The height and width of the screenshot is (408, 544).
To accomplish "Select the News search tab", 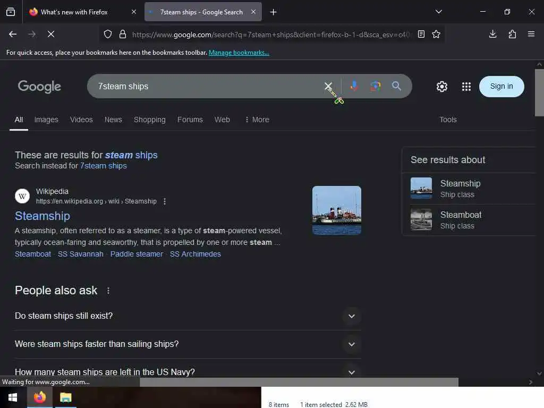I will (x=113, y=120).
